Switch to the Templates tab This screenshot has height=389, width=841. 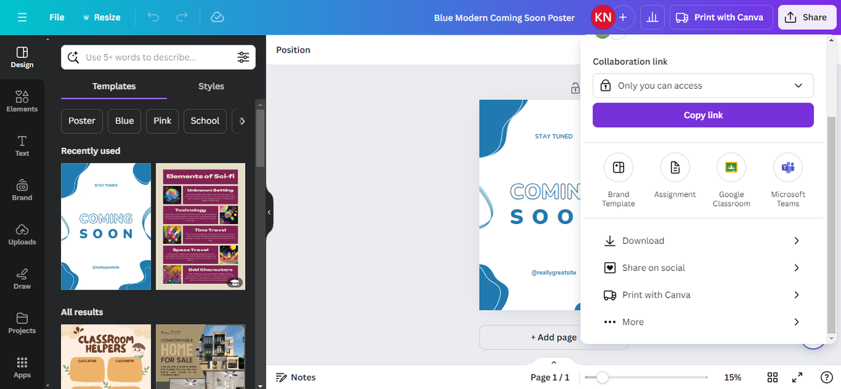click(x=114, y=86)
